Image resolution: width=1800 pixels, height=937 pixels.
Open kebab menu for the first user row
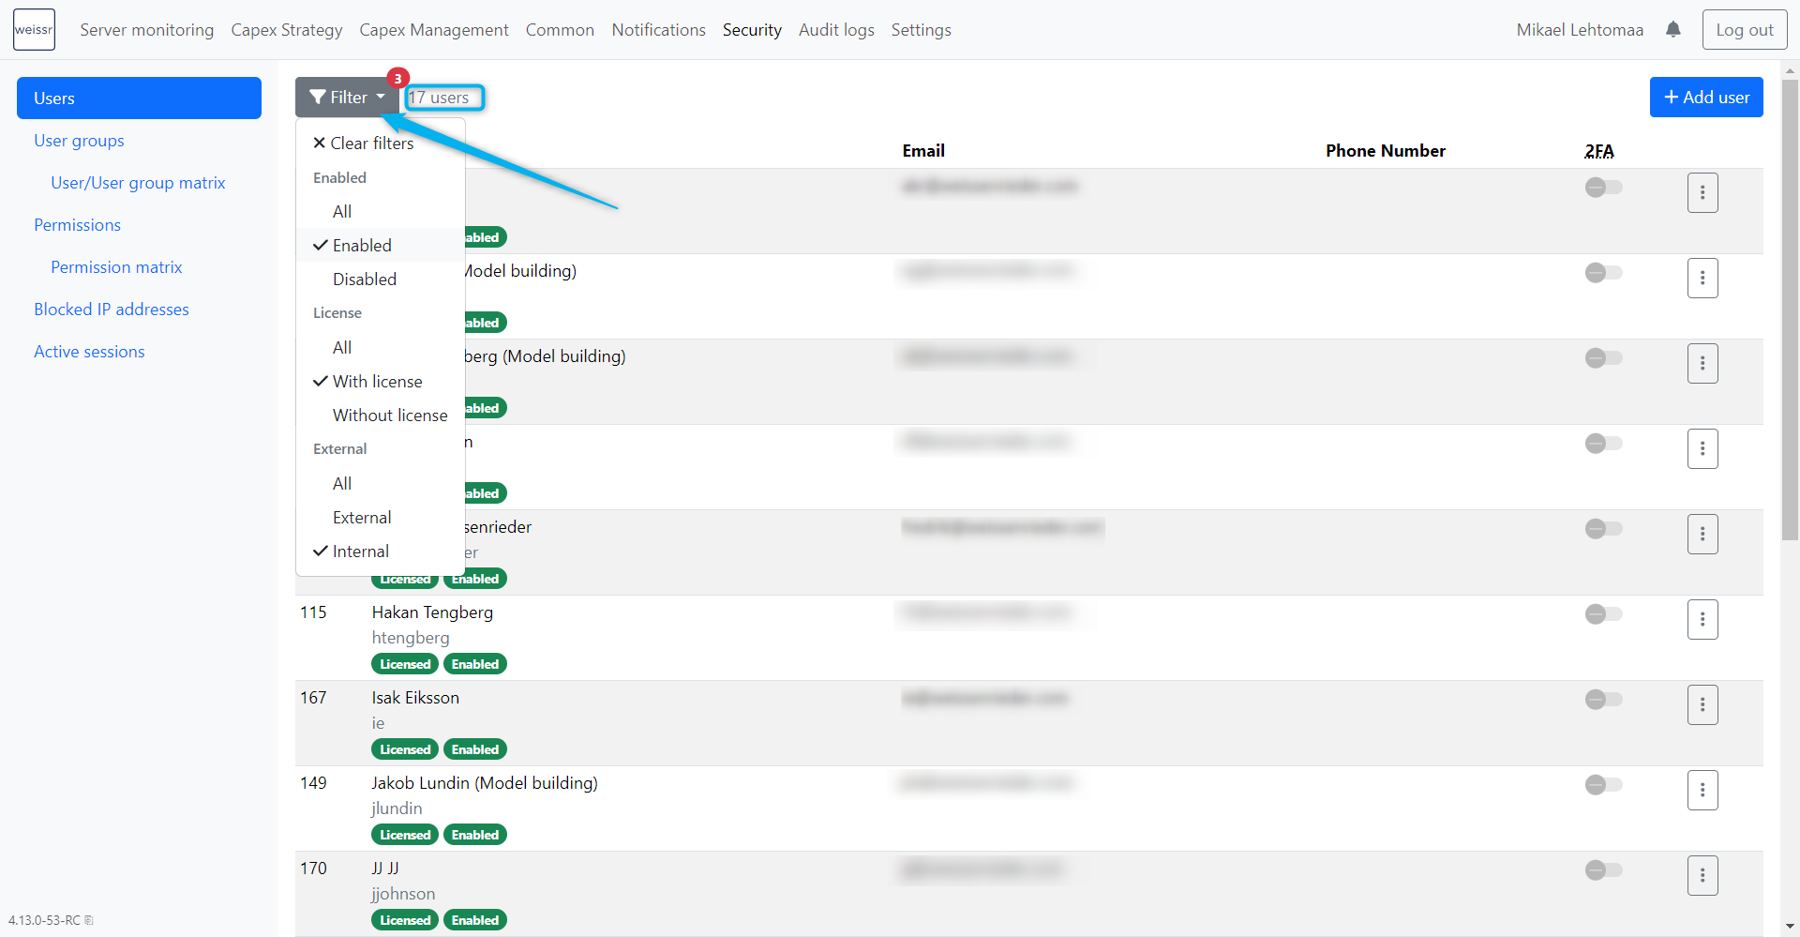[x=1702, y=192]
